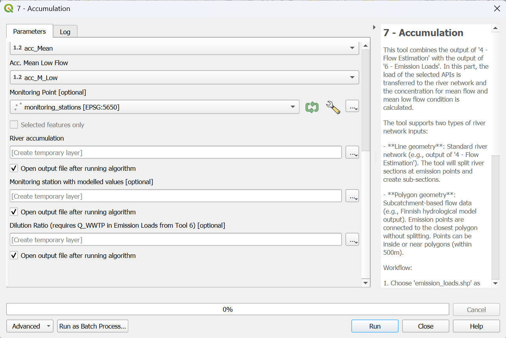The height and width of the screenshot is (338, 506).
Task: Uncheck Open output file under Dilution Ratio
Action: coord(14,256)
